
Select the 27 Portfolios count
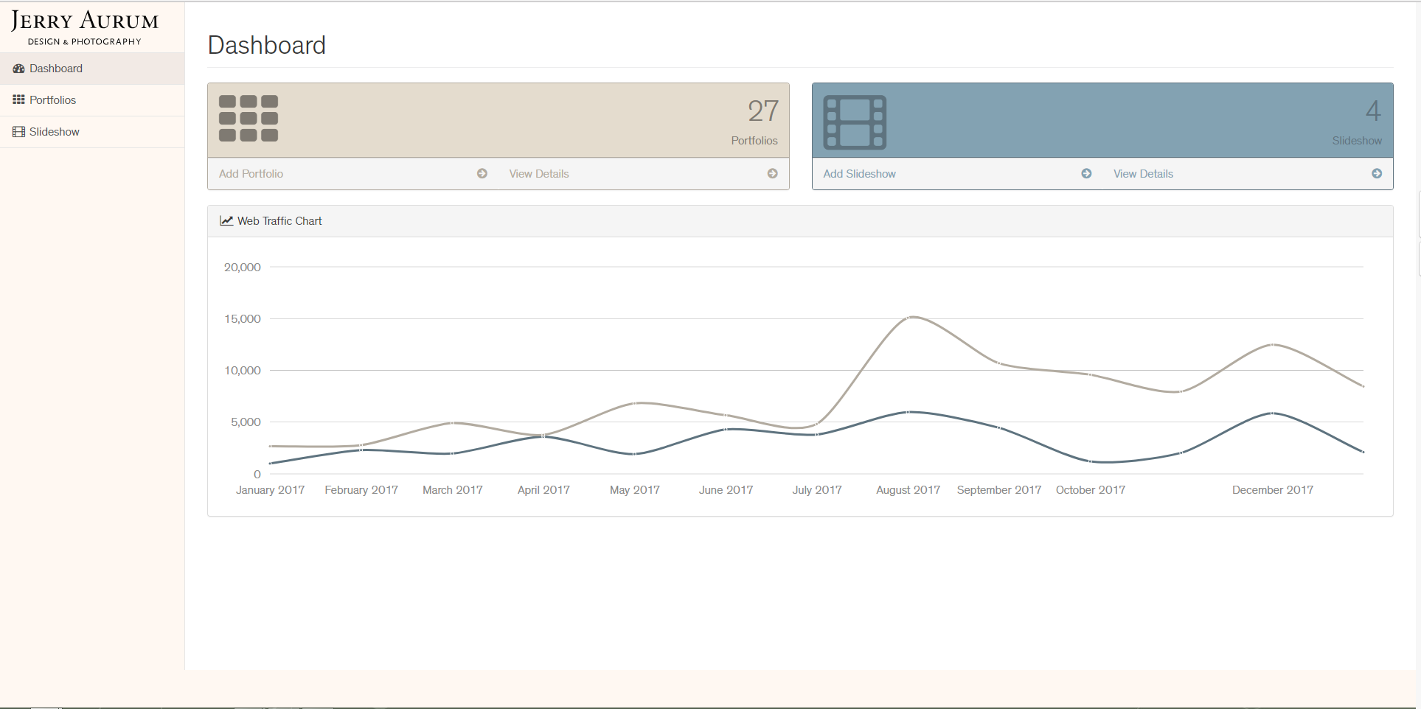tap(762, 111)
